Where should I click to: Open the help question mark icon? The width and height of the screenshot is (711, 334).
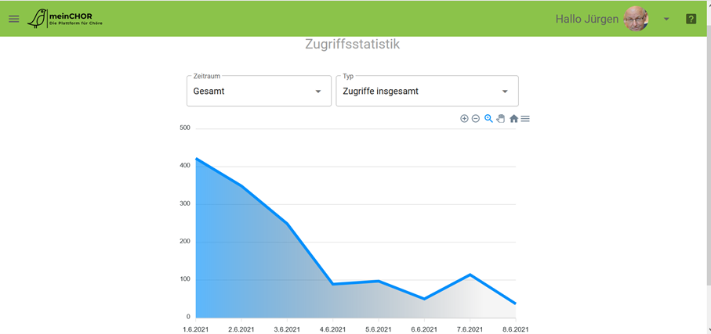[x=691, y=19]
